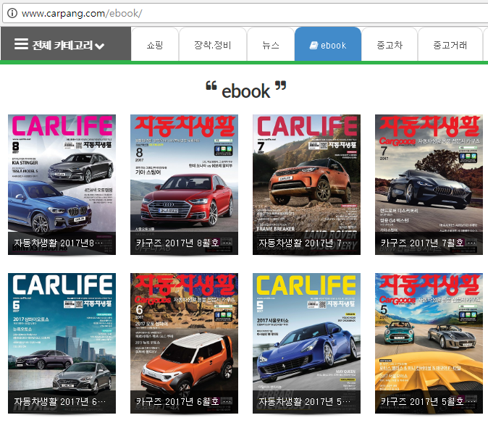Open CARLIFE June 2017 magazine cover
Screen dimensions: 488x423
(62, 343)
